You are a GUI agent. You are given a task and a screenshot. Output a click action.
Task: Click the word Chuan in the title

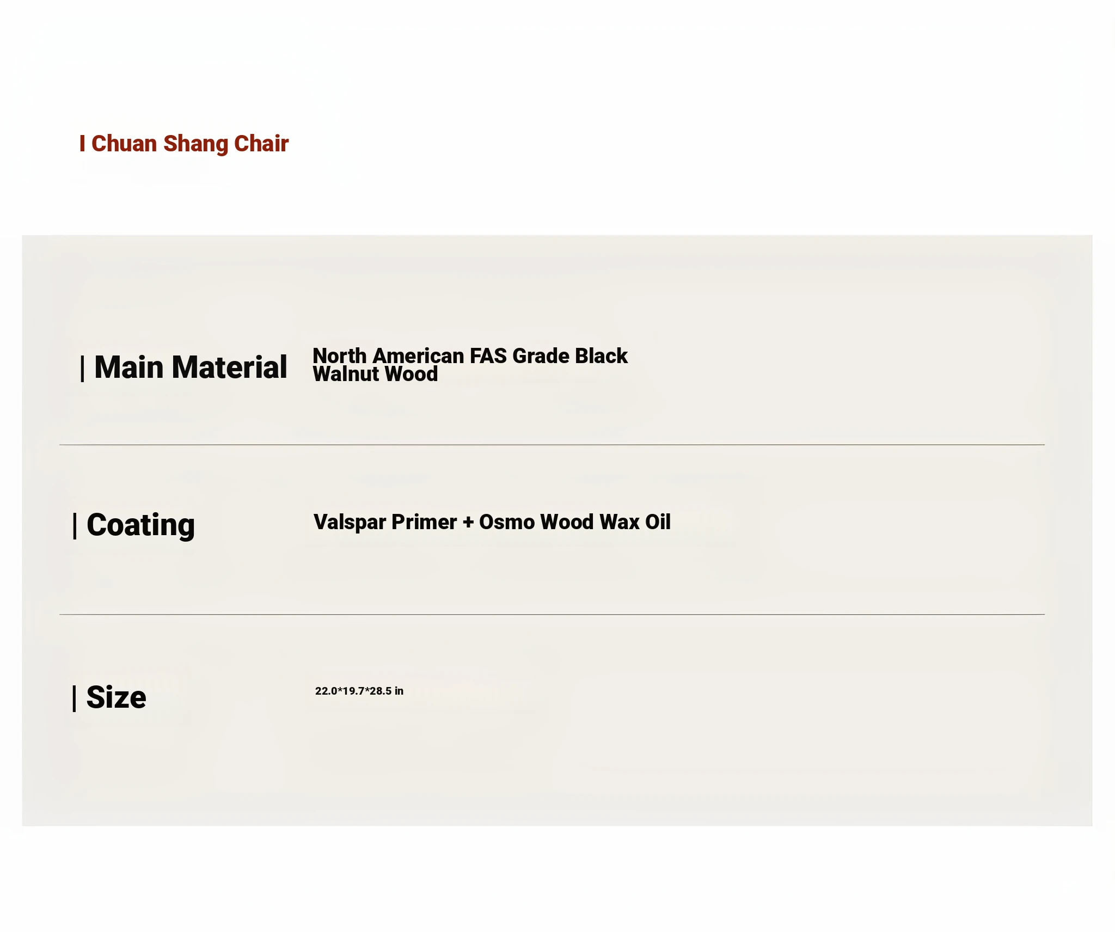(x=124, y=144)
